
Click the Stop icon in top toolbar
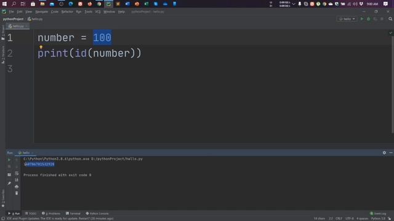coord(382,19)
